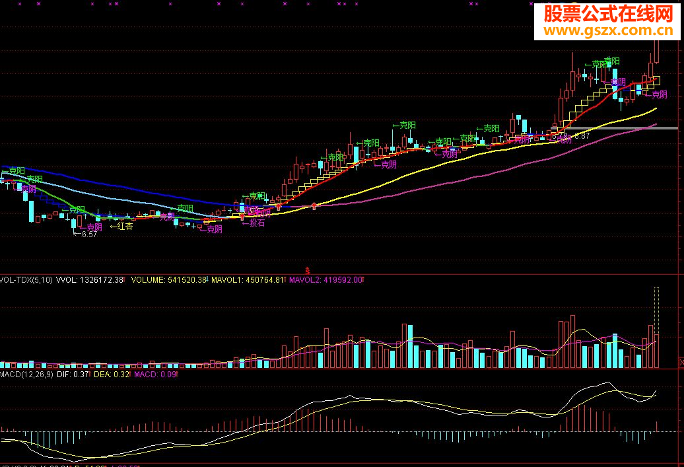Select the MACD: 0.09 value
This screenshot has width=684, height=467.
(155, 375)
